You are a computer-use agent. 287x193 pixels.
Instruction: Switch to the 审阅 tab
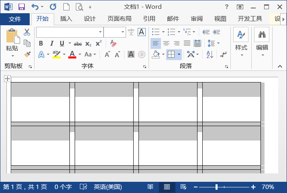pyautogui.click(x=197, y=19)
